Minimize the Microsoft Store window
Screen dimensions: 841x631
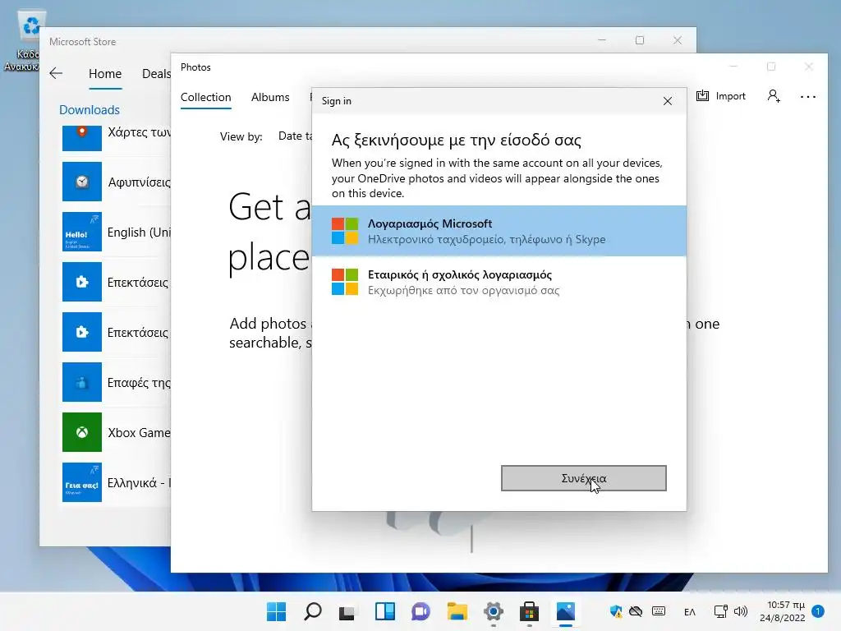(602, 40)
